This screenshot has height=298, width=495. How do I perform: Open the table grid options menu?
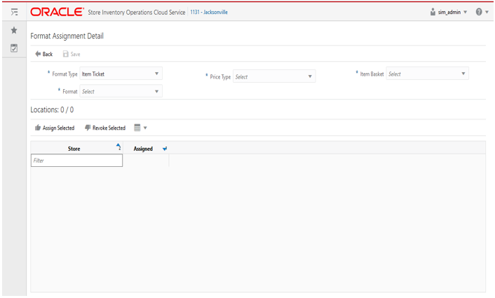(x=140, y=128)
